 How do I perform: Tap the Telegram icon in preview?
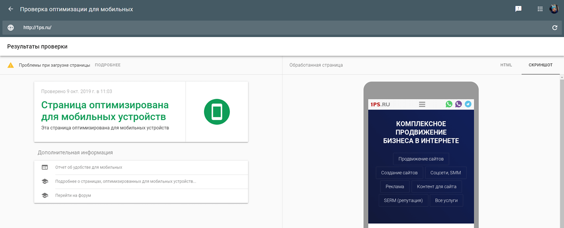[468, 104]
